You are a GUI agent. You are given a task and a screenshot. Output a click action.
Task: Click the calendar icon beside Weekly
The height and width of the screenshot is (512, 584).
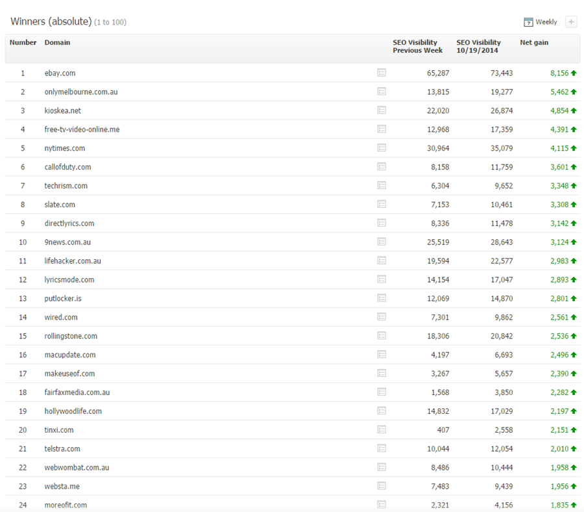click(528, 22)
